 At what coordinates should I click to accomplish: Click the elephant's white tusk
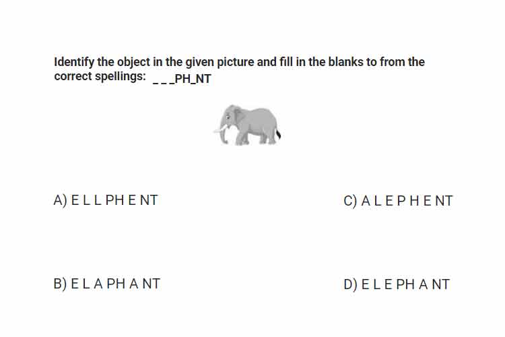coord(221,130)
